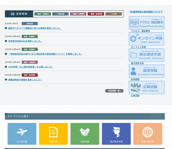The image size is (172, 149).
Task: Open the 育成就労制度Q&A update link
Action: (25, 41)
